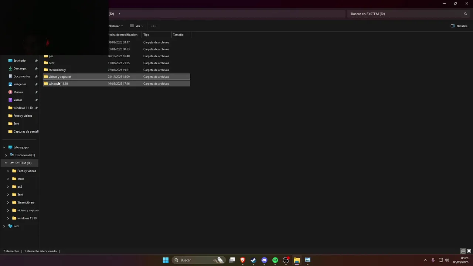Open Brave browser from the taskbar
This screenshot has width=473, height=266.
(242, 260)
